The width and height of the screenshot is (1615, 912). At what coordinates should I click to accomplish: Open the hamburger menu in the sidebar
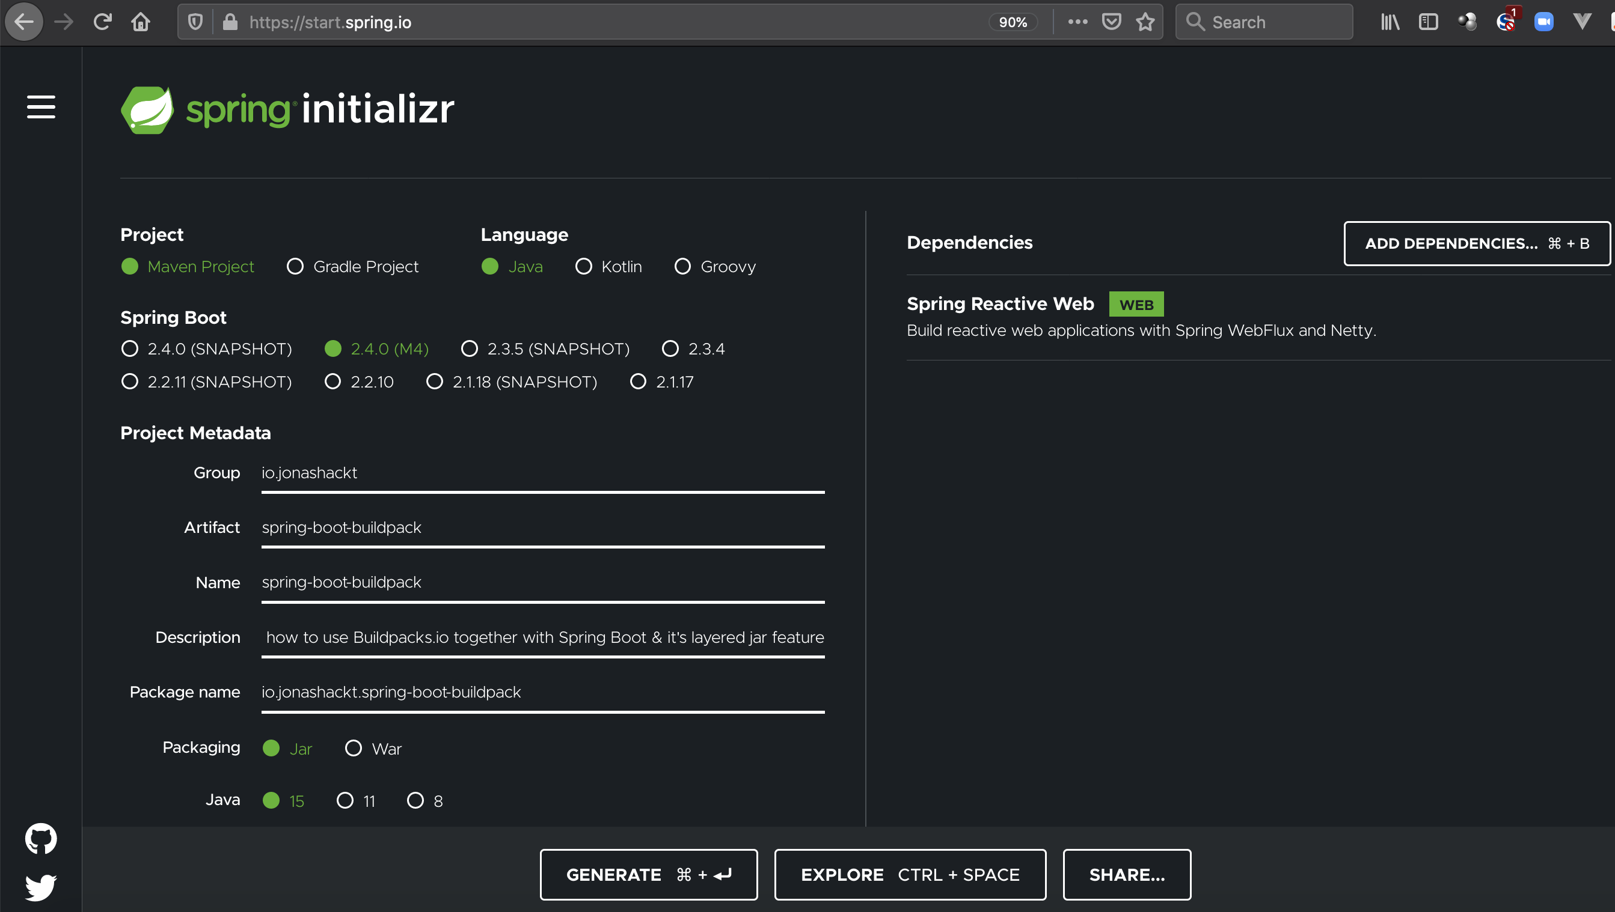click(41, 107)
